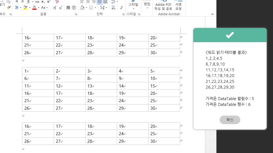The image size is (273, 153).
Task: Click the text highlight color icon
Action: (25, 8)
